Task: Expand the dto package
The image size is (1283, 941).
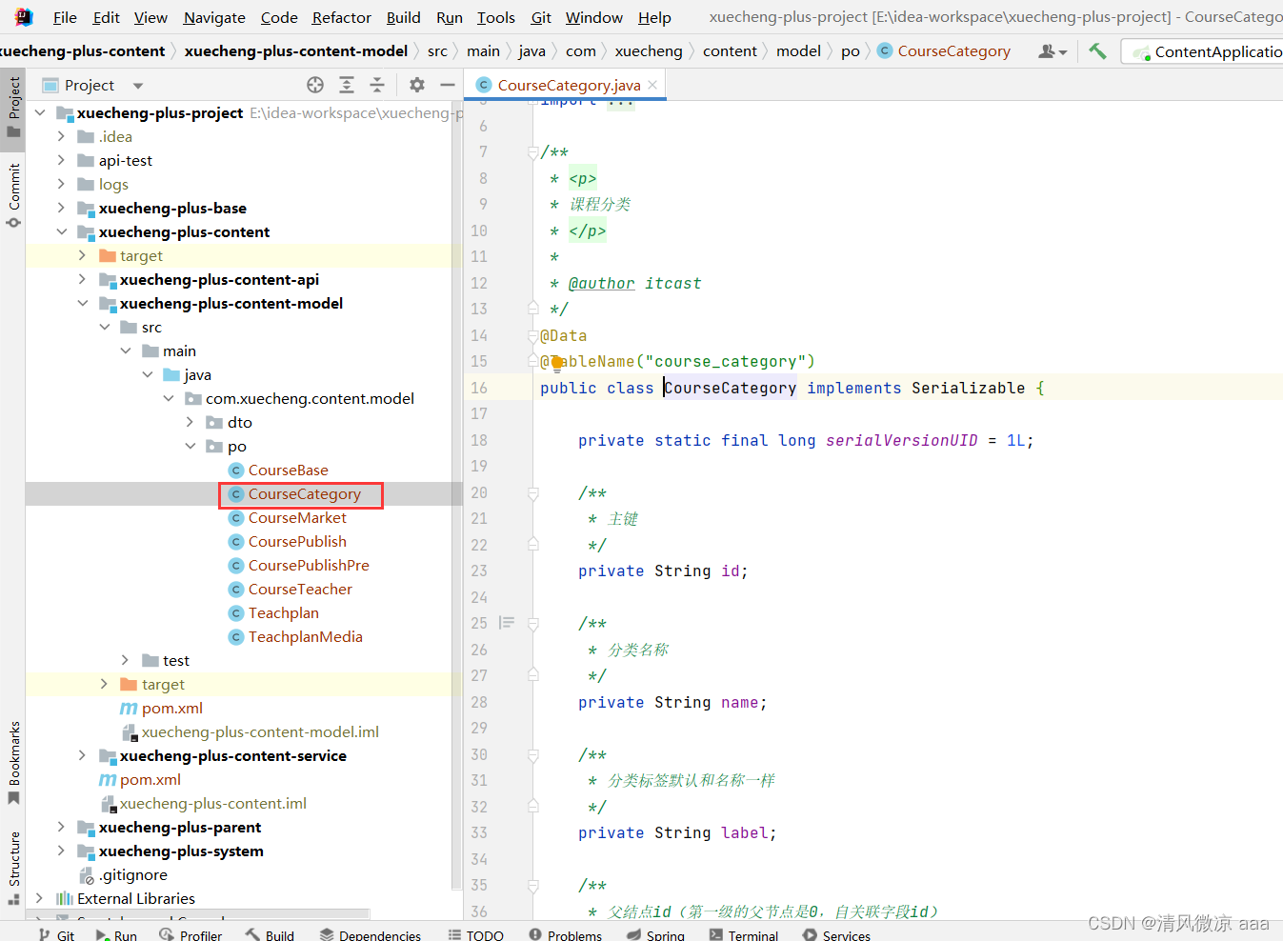Action: coord(190,422)
